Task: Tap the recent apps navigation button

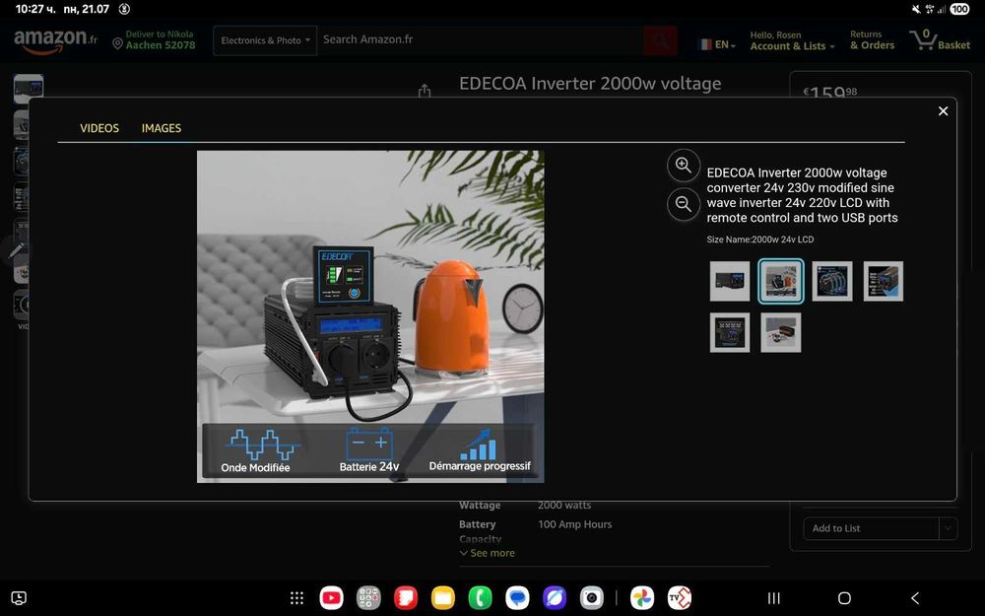Action: [774, 598]
